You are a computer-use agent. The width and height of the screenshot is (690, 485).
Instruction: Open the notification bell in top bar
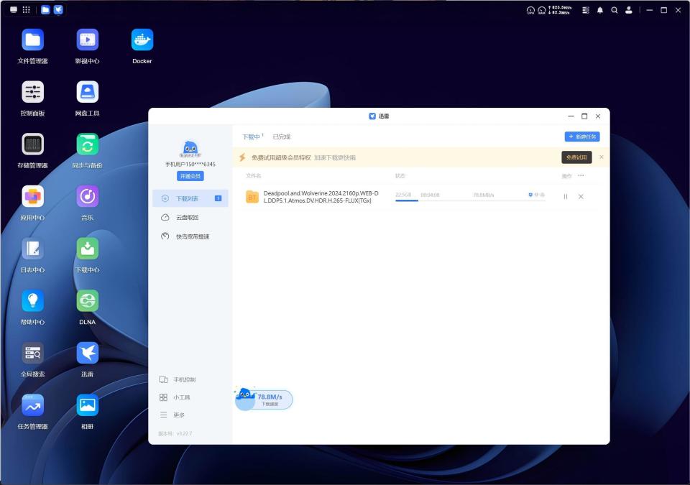tap(599, 10)
